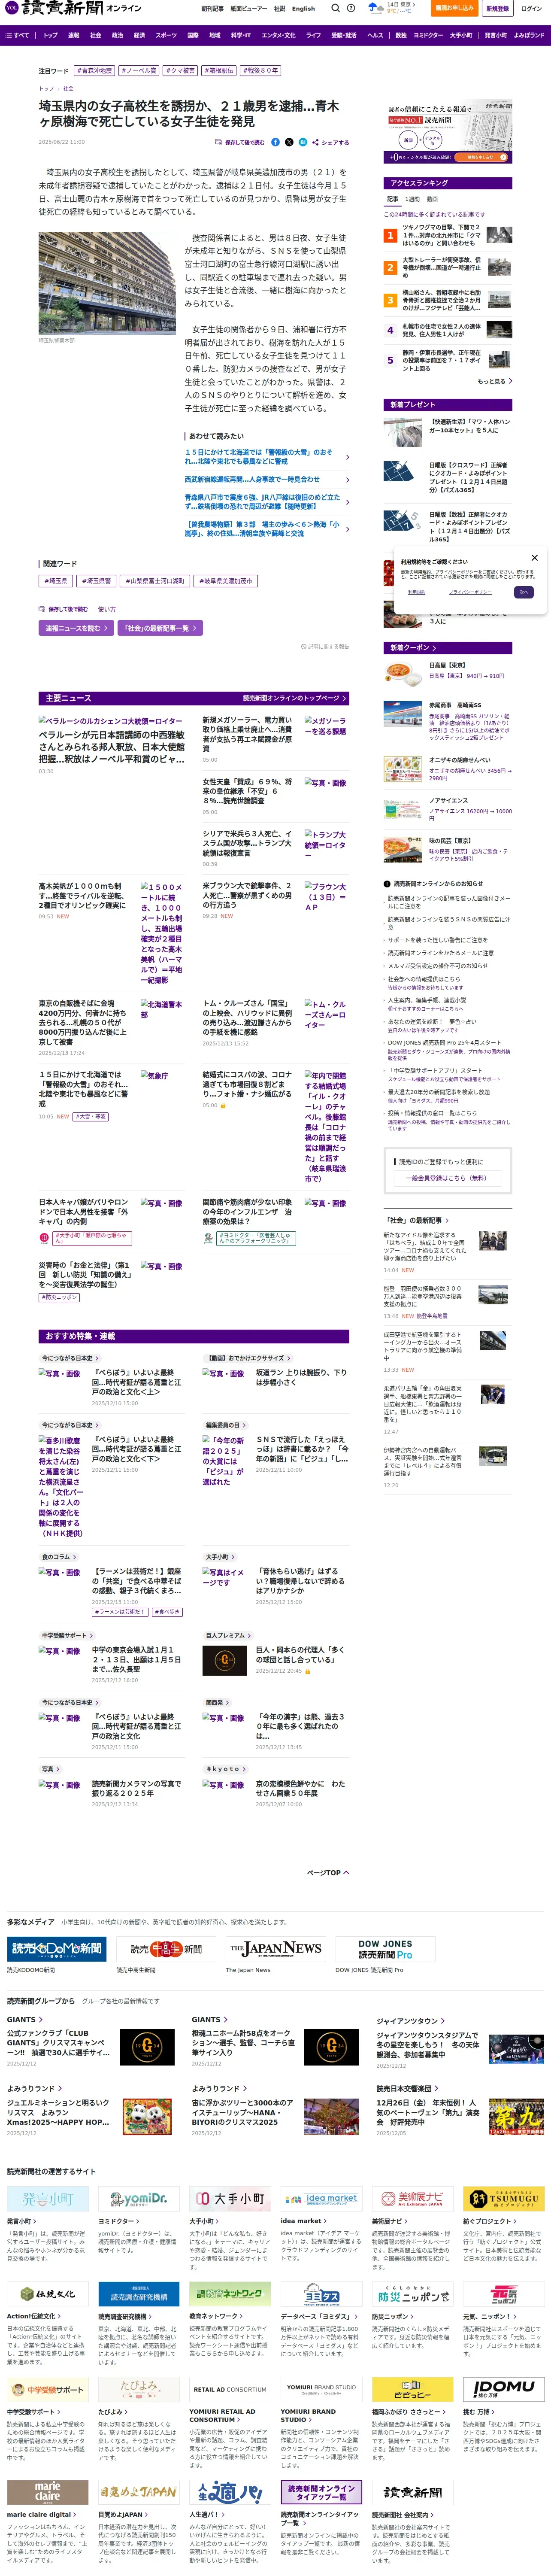Open the スポーツ navigation tab
The image size is (551, 2576).
[x=166, y=35]
